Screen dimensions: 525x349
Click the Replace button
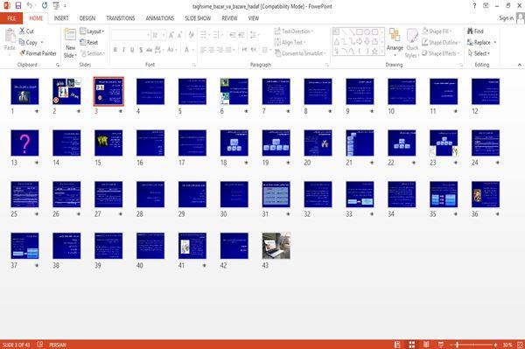(x=481, y=42)
